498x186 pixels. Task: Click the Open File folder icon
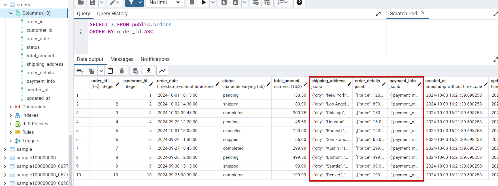click(x=81, y=2)
